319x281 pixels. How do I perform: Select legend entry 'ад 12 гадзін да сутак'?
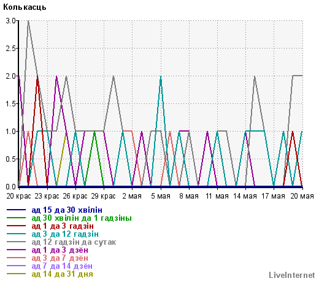coord(74,242)
